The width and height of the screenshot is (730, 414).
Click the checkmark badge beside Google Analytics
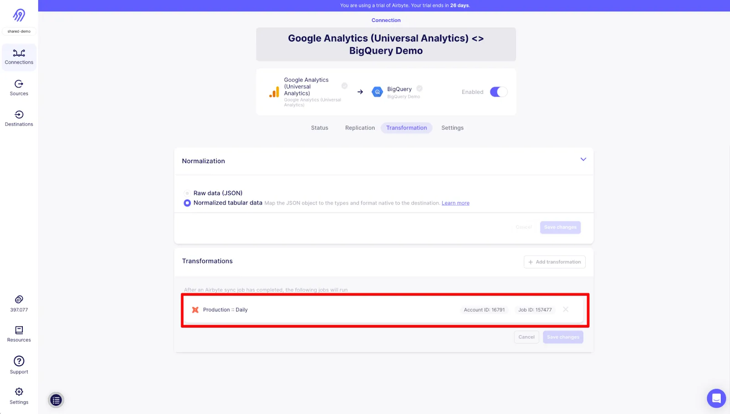(x=344, y=86)
